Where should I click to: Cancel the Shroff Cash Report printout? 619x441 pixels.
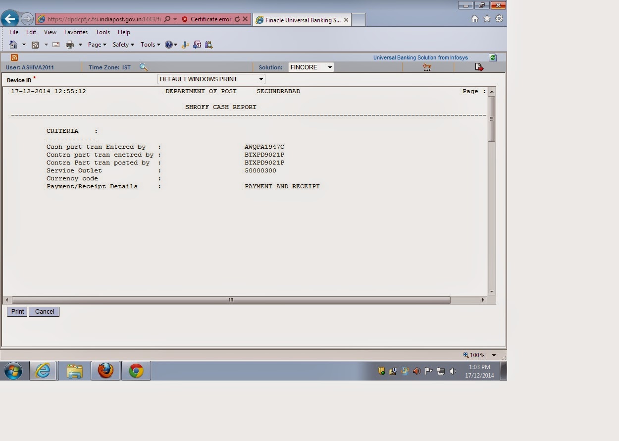click(x=44, y=312)
